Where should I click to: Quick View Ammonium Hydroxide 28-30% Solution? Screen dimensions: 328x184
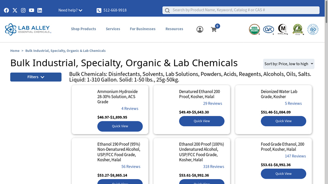pos(120,126)
